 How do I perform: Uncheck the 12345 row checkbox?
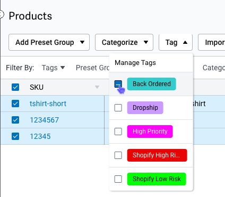click(15, 136)
